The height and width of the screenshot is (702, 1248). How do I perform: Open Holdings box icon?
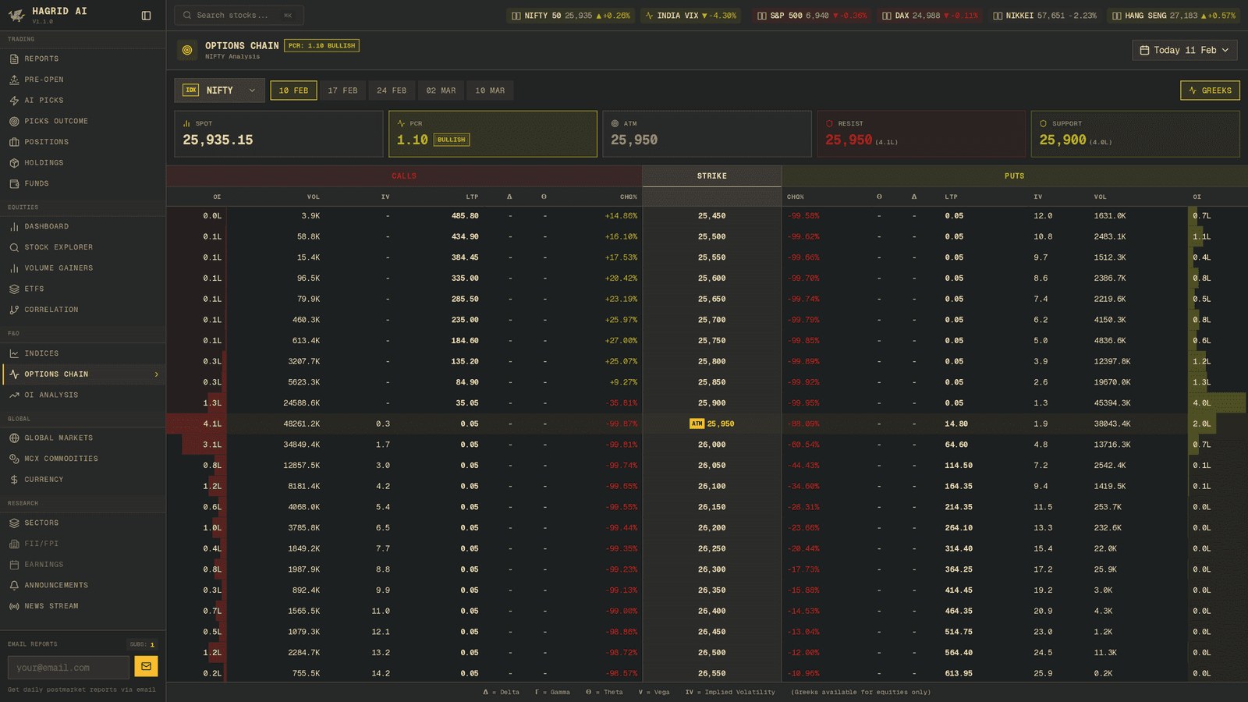[x=14, y=163]
